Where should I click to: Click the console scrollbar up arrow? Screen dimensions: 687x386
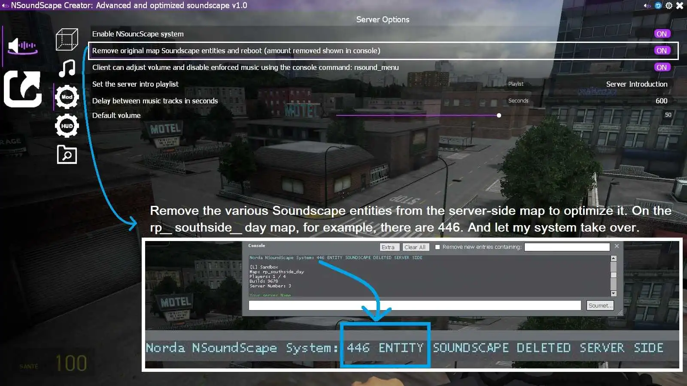tap(614, 259)
